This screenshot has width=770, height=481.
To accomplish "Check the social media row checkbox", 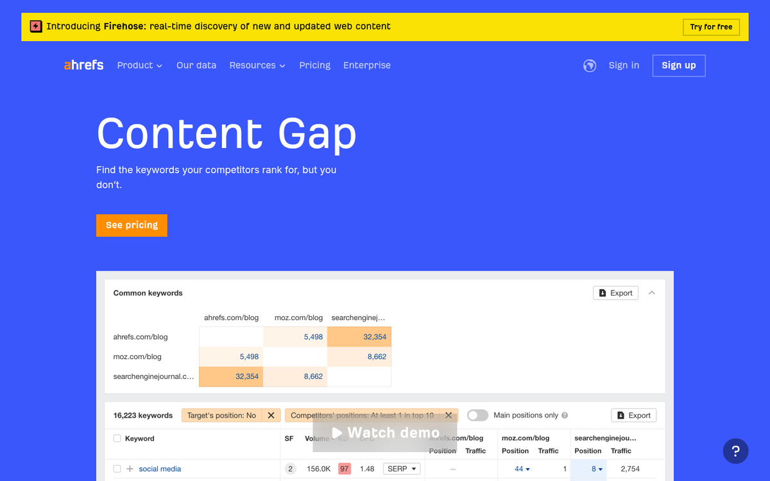I will tap(116, 469).
